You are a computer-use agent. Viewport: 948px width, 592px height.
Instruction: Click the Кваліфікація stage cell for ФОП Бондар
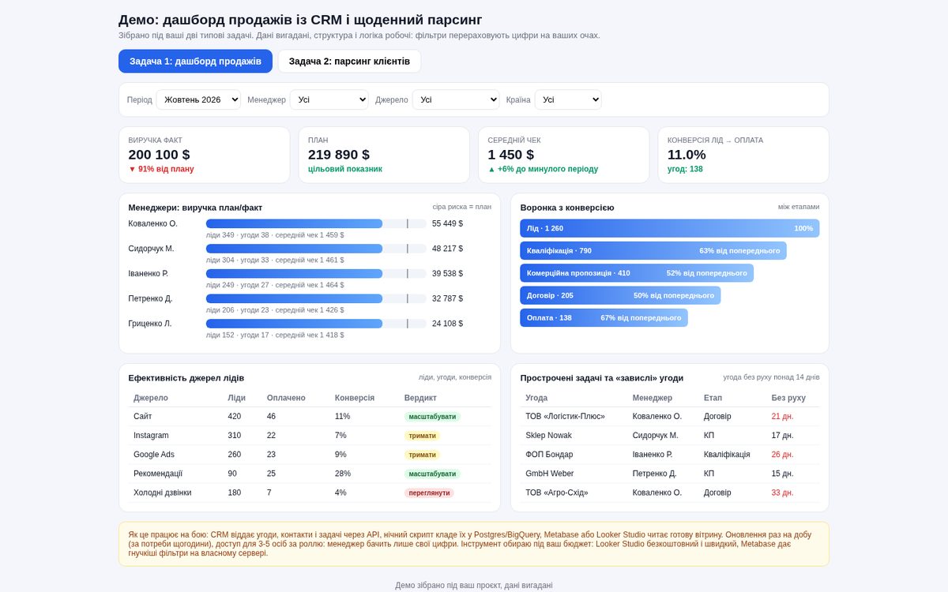coord(727,454)
